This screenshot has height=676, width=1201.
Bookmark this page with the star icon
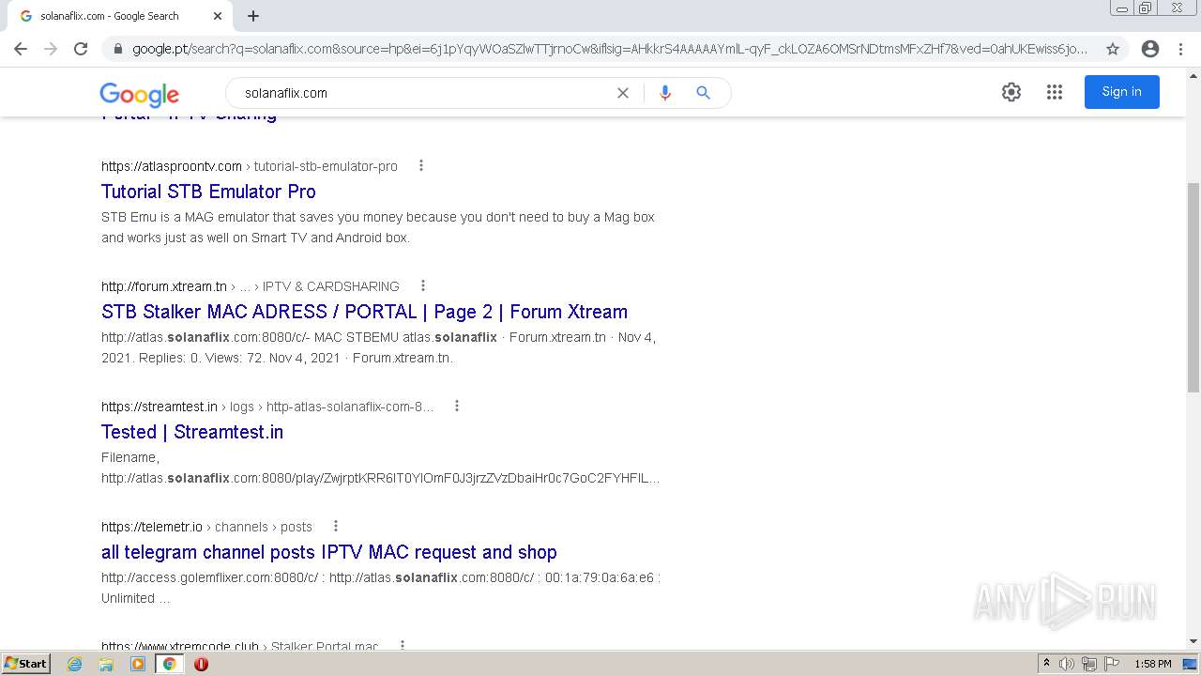[x=1113, y=49]
